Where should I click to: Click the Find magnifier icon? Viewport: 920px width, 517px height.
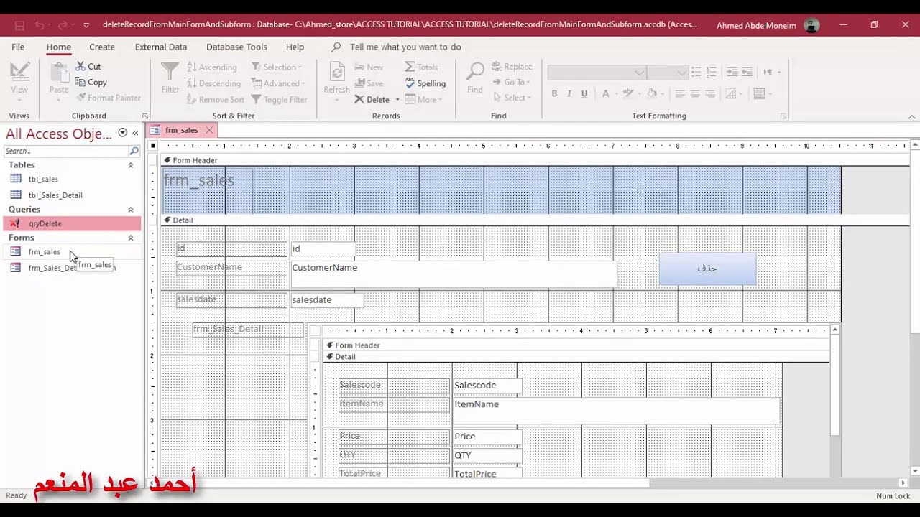coord(475,72)
